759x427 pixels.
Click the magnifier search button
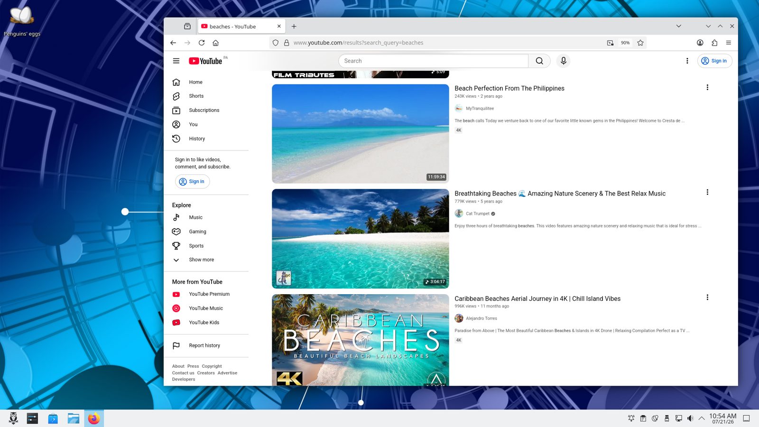(539, 61)
